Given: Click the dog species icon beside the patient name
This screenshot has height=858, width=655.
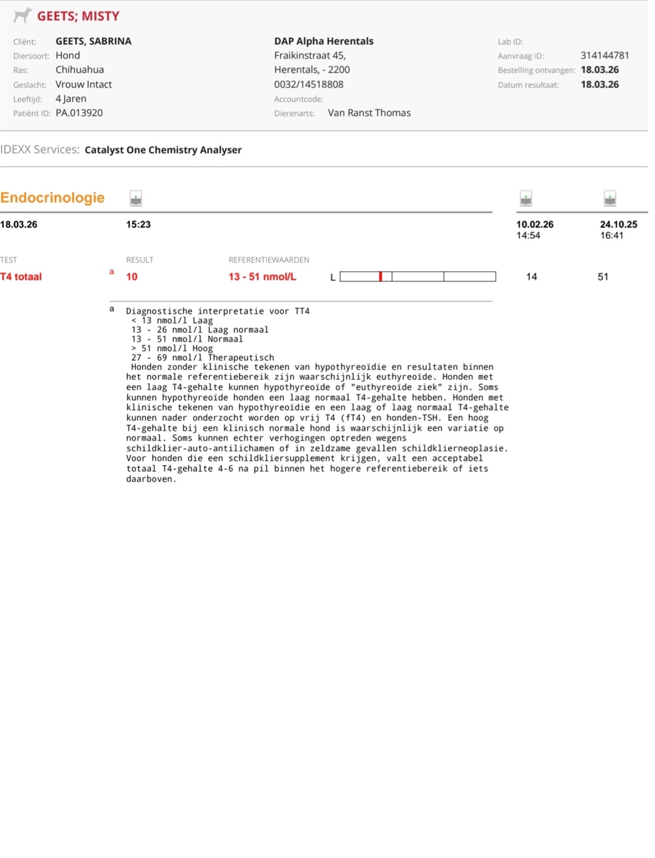Looking at the screenshot, I should (22, 15).
